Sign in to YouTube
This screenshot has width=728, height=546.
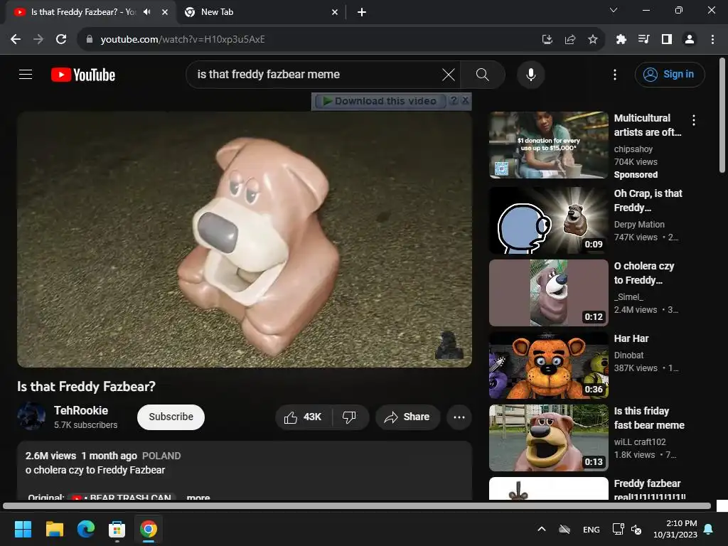click(670, 74)
